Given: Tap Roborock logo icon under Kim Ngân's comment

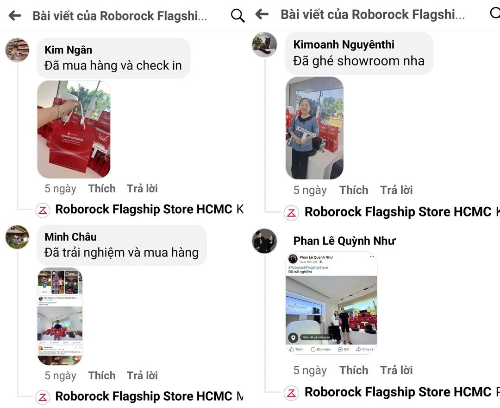Looking at the screenshot, I should click(43, 210).
